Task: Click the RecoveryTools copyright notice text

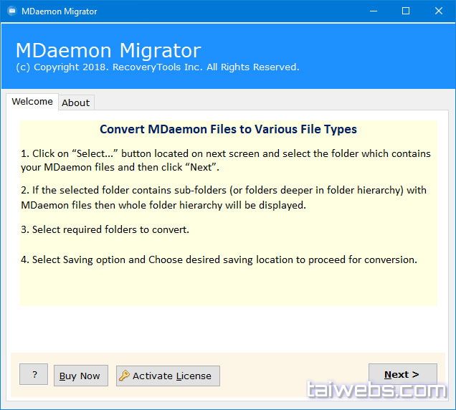Action: [x=157, y=67]
